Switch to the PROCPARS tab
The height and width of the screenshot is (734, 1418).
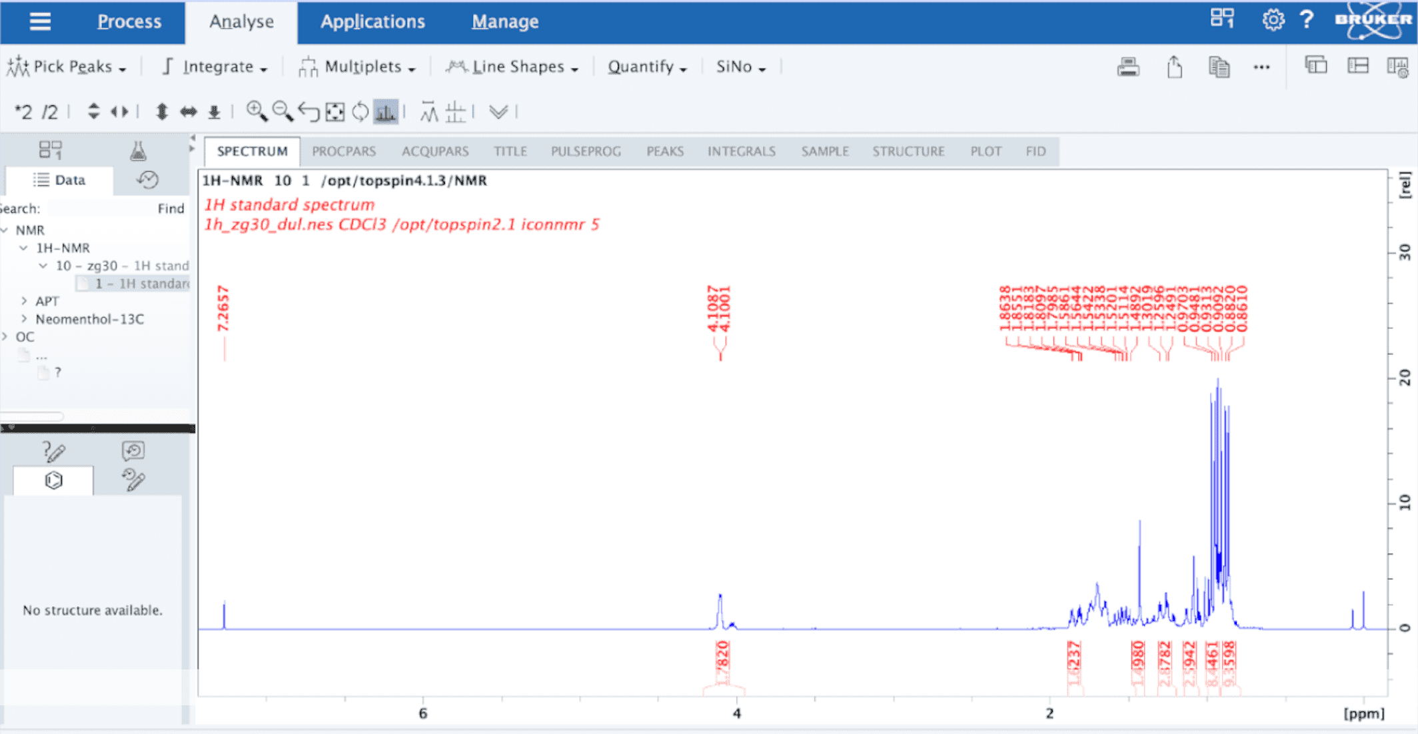(344, 151)
